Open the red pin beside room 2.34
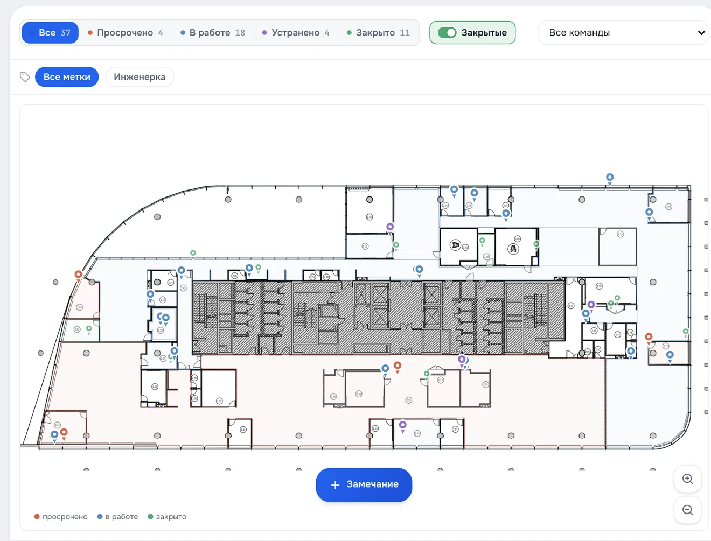The width and height of the screenshot is (711, 541). pyautogui.click(x=398, y=367)
